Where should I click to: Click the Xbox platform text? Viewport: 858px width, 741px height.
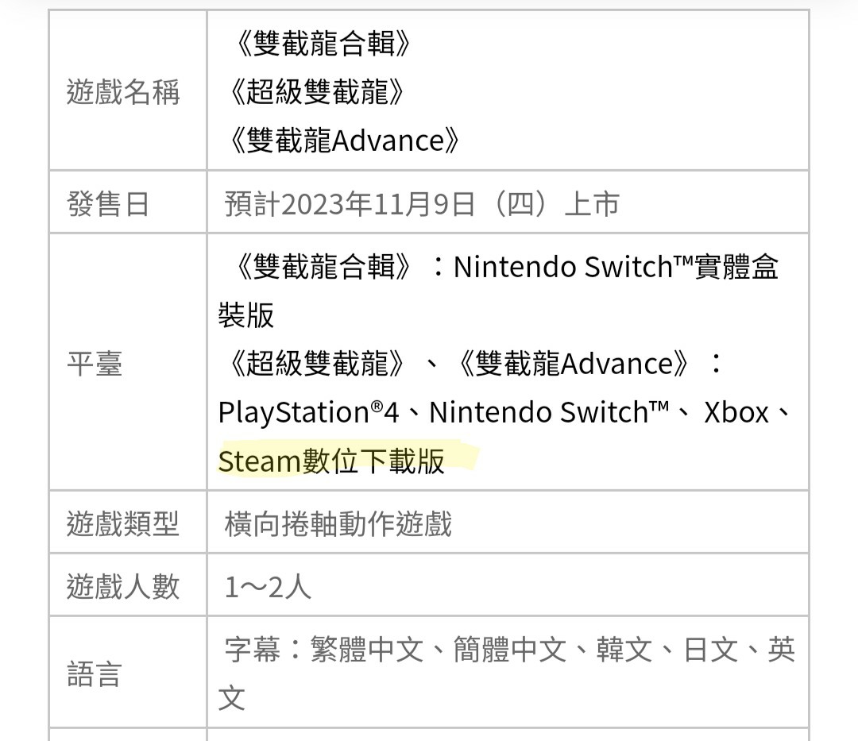(736, 413)
